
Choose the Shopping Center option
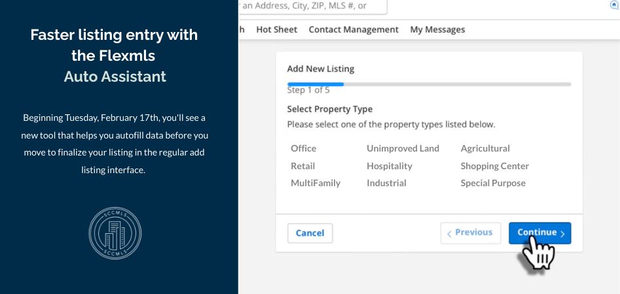[x=494, y=166]
